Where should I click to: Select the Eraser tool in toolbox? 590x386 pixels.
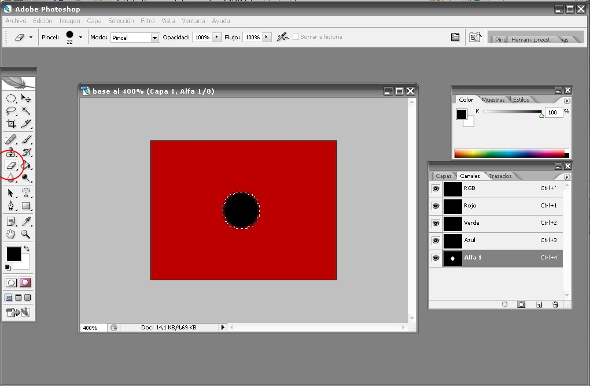click(x=11, y=165)
